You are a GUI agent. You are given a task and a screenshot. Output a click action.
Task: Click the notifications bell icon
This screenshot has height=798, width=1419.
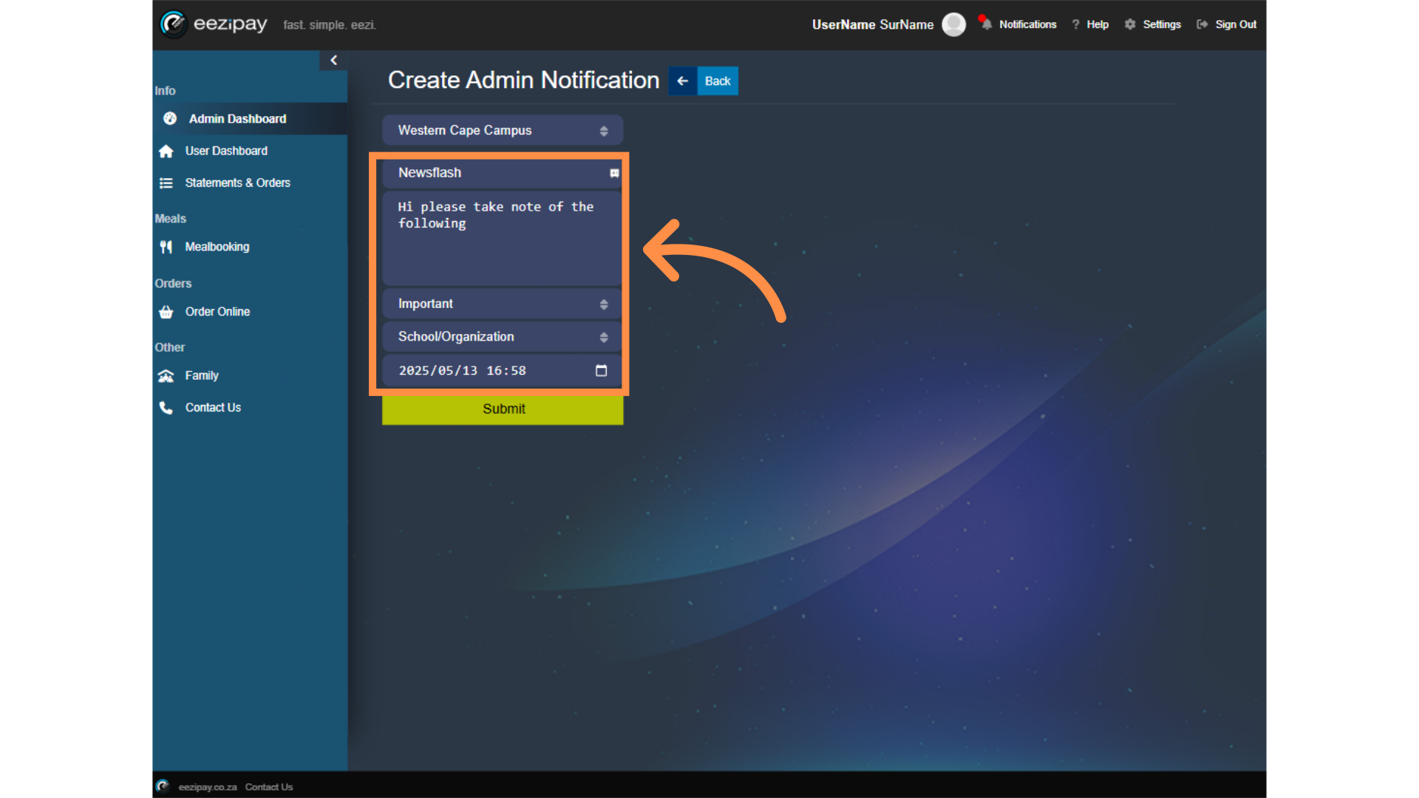pyautogui.click(x=986, y=24)
